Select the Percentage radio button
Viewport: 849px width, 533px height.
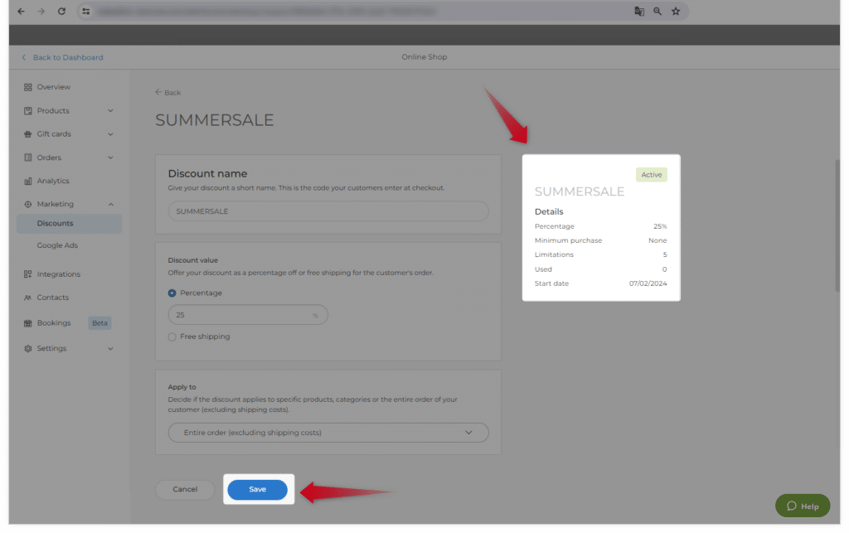(172, 293)
